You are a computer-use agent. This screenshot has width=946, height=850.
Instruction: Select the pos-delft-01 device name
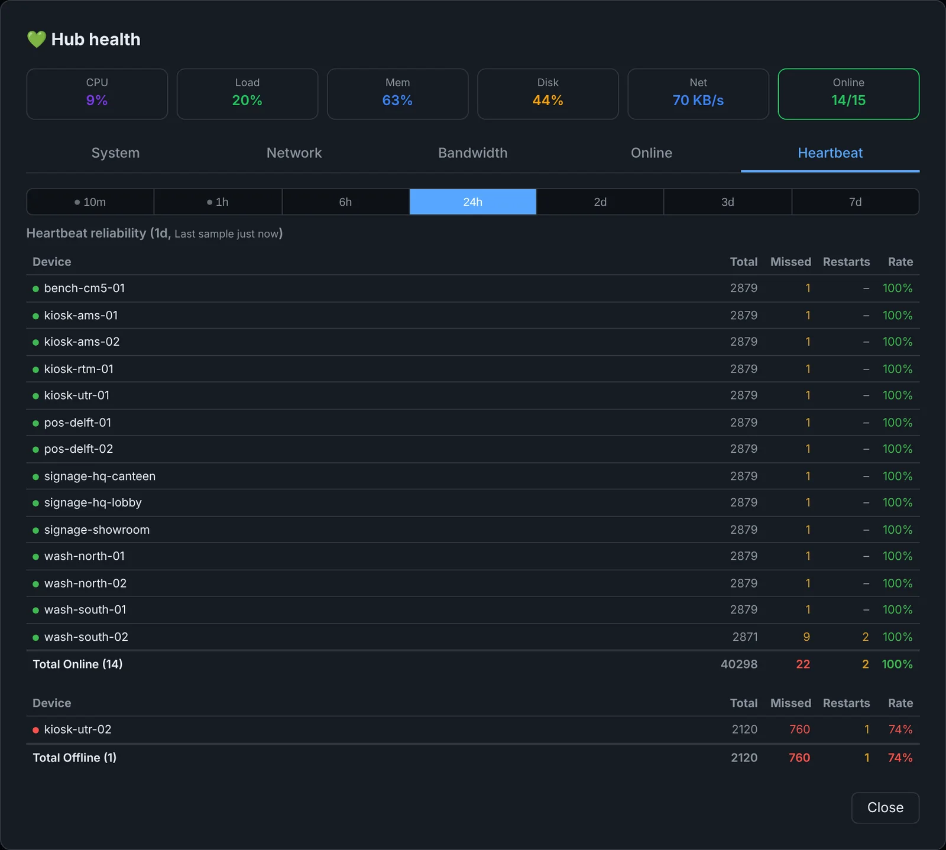[x=77, y=423]
